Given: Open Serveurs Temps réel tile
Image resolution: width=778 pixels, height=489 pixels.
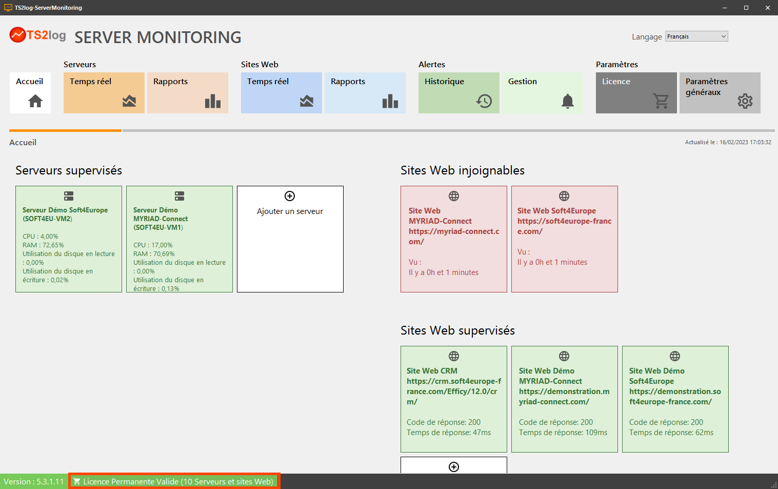Looking at the screenshot, I should (104, 93).
